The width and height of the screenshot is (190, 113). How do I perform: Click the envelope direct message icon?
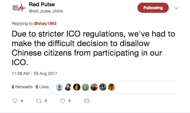coord(87,101)
